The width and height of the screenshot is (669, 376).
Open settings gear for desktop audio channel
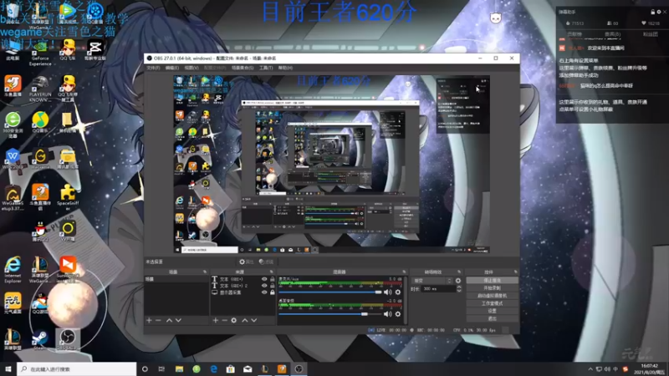tap(398, 314)
